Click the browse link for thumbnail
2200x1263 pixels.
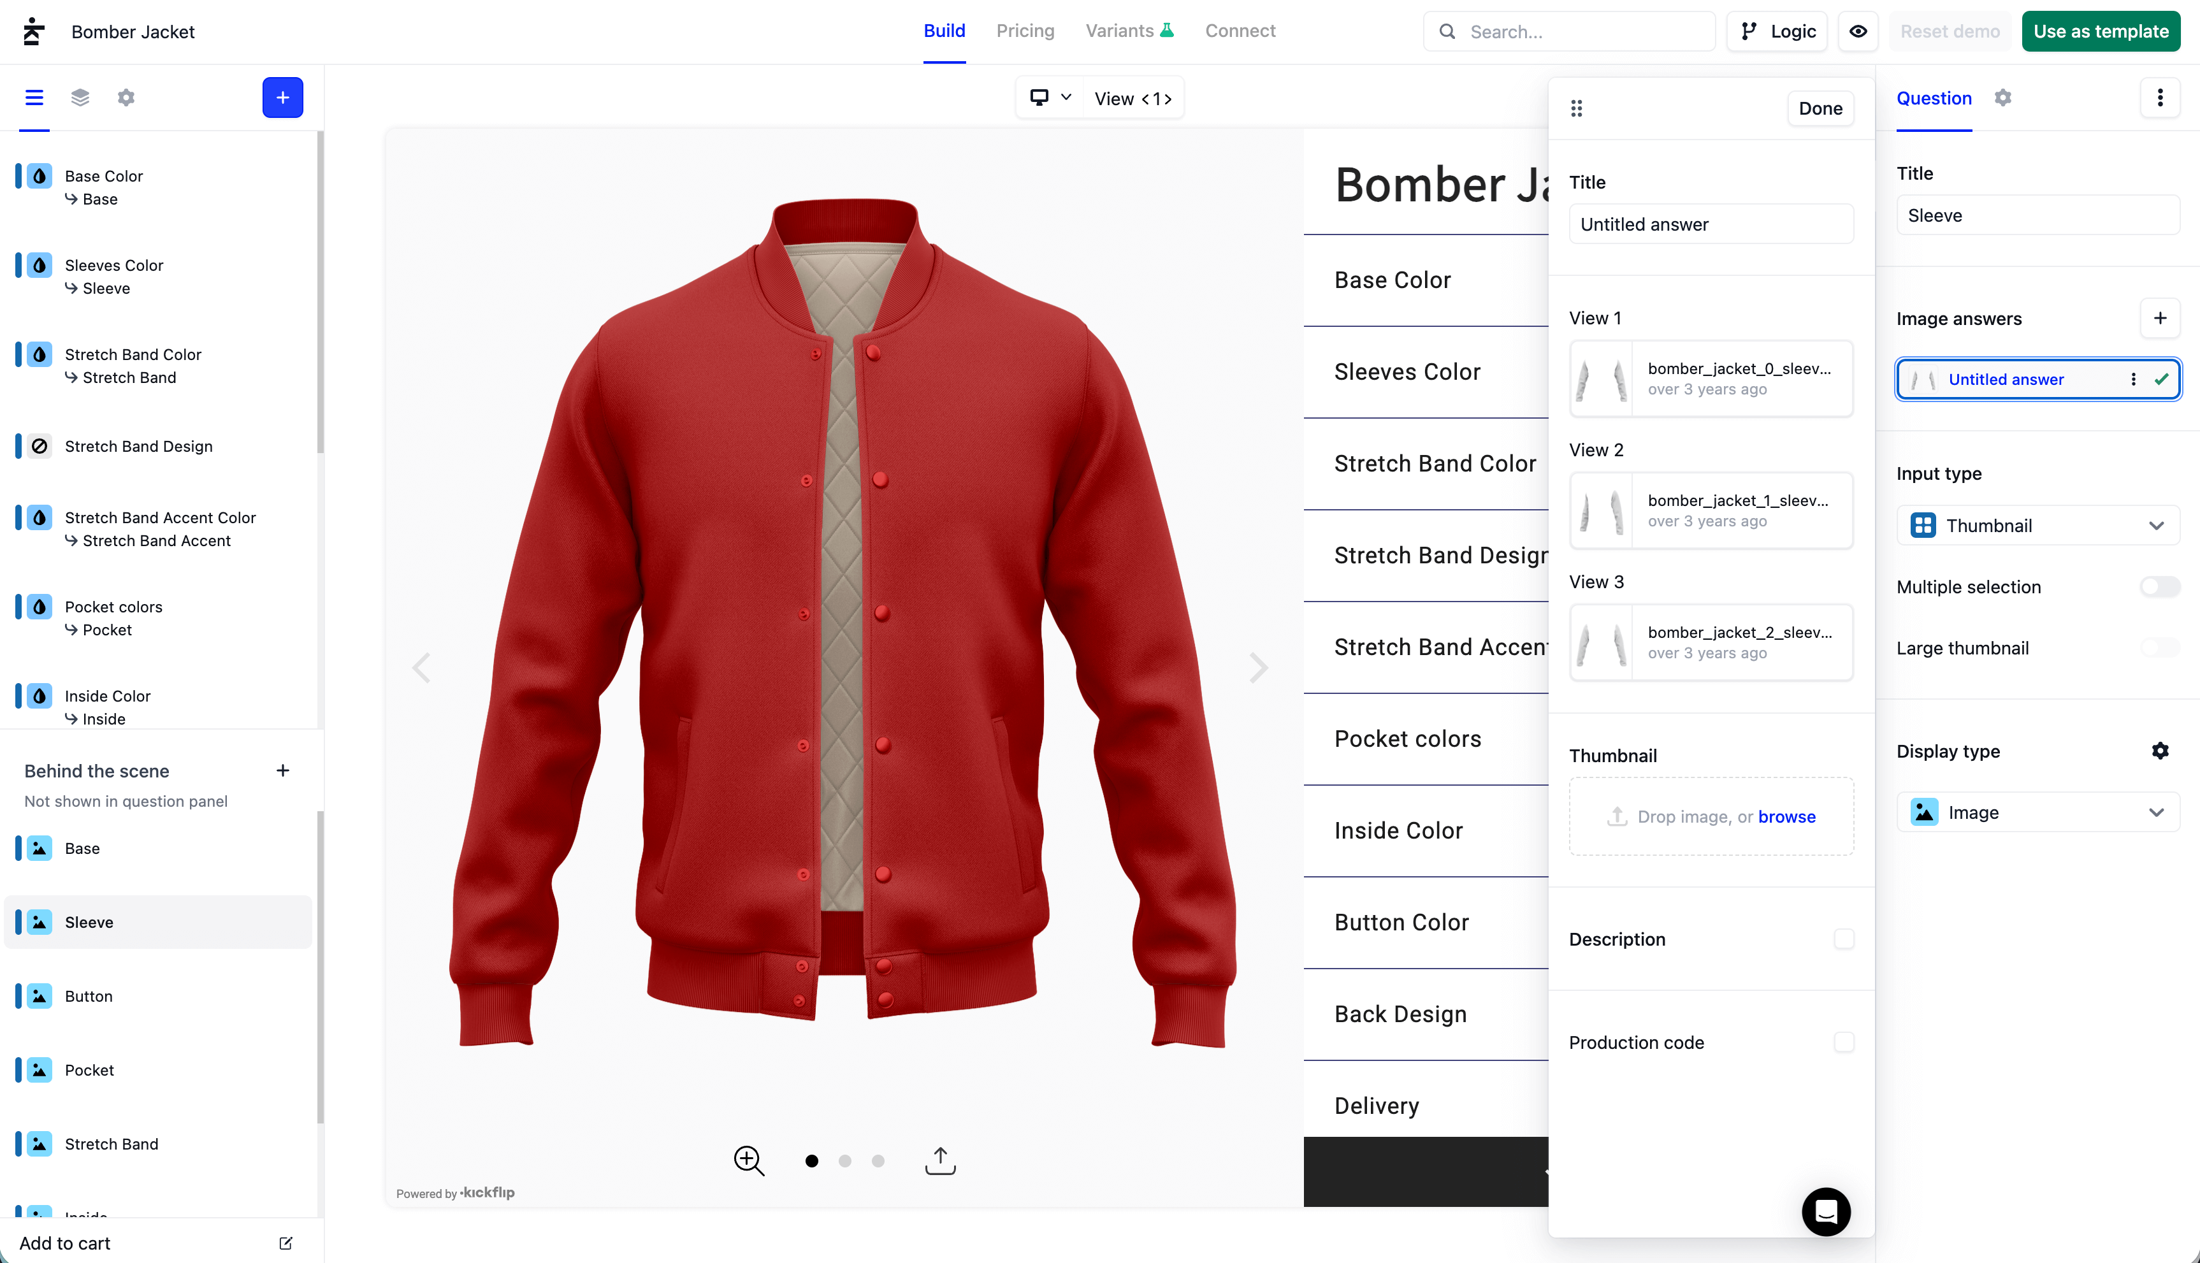tap(1786, 817)
